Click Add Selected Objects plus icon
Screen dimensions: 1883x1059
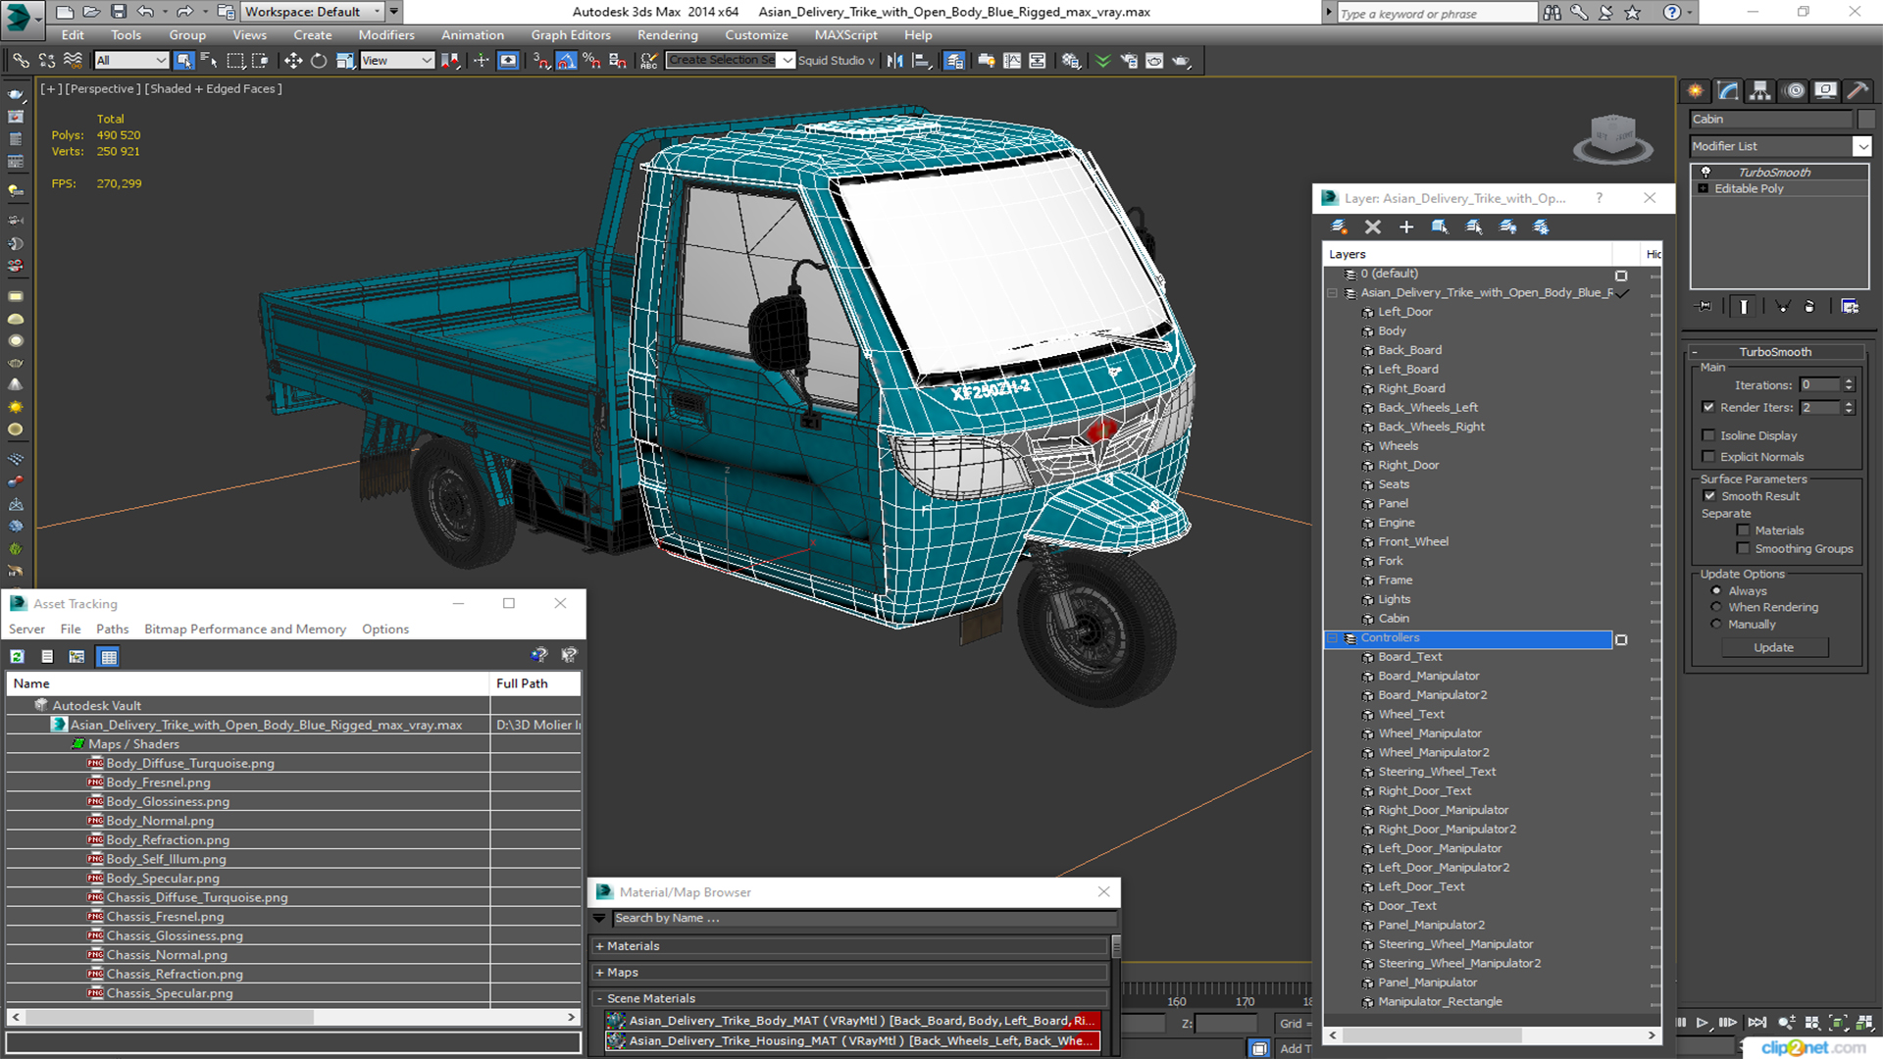point(1406,227)
